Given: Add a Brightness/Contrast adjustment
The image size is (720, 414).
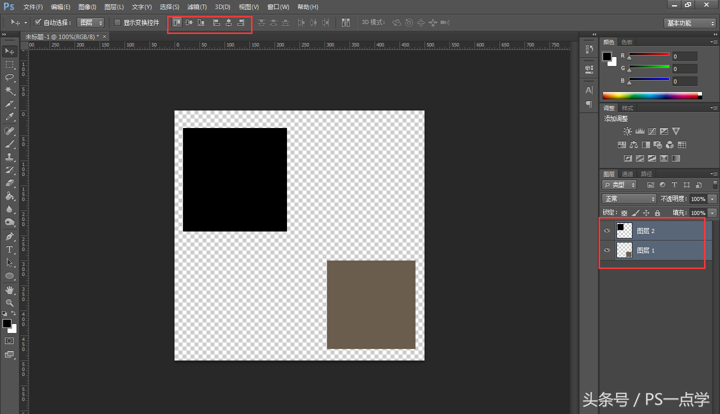Looking at the screenshot, I should click(627, 131).
